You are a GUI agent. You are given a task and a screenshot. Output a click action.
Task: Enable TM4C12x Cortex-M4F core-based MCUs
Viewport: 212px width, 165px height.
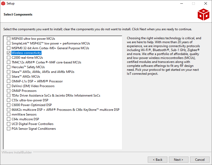coord(9,62)
